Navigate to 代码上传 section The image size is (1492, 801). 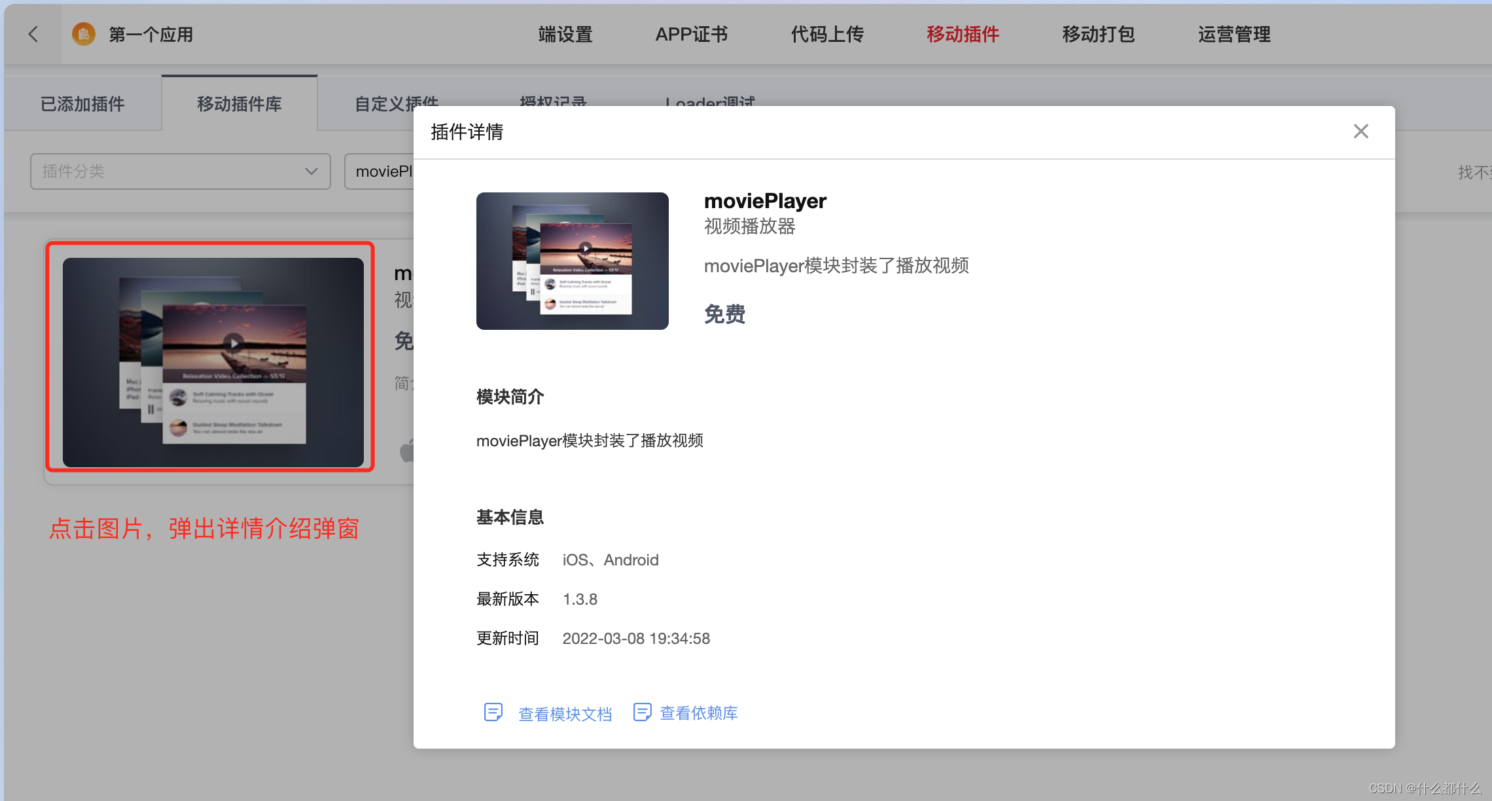point(827,34)
